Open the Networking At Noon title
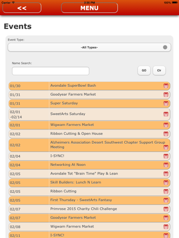The image size is (179, 238). tap(68, 165)
